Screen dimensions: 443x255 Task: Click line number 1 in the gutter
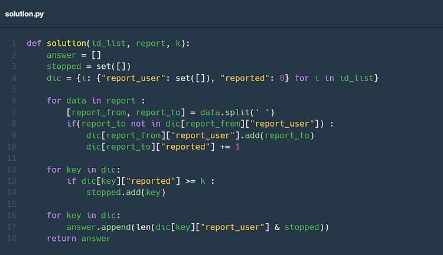[14, 44]
